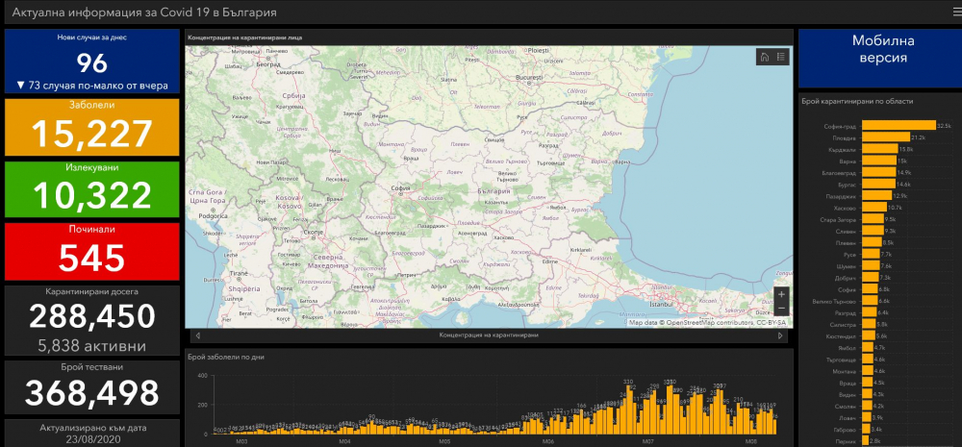
Task: Select the Разград region label
Action: tap(845, 312)
